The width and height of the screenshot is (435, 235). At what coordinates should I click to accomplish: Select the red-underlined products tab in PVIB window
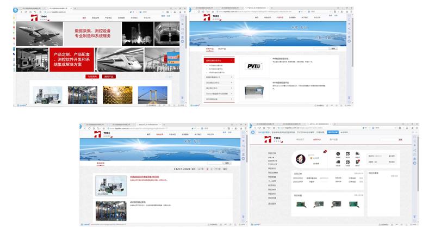(x=210, y=49)
